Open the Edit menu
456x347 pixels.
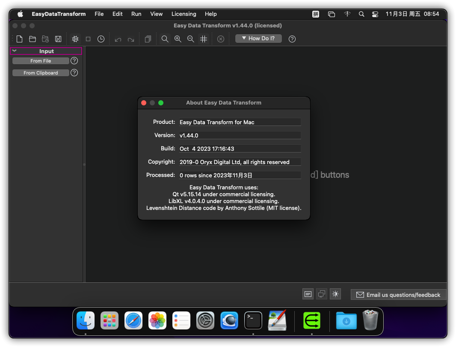[x=118, y=14]
